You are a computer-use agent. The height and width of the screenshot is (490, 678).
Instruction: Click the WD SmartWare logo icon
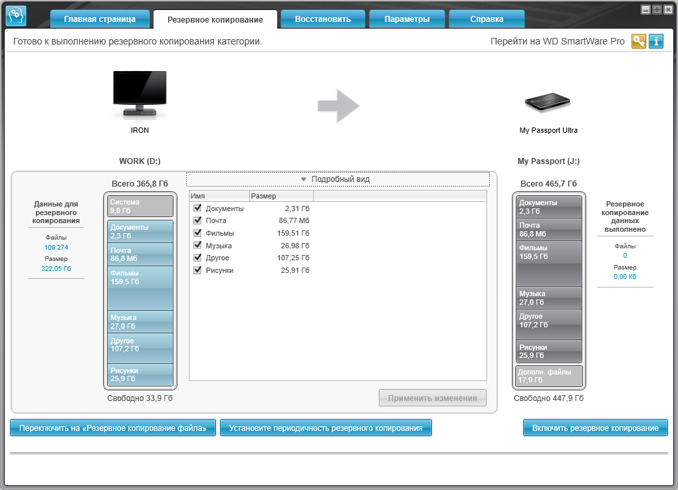tap(16, 16)
